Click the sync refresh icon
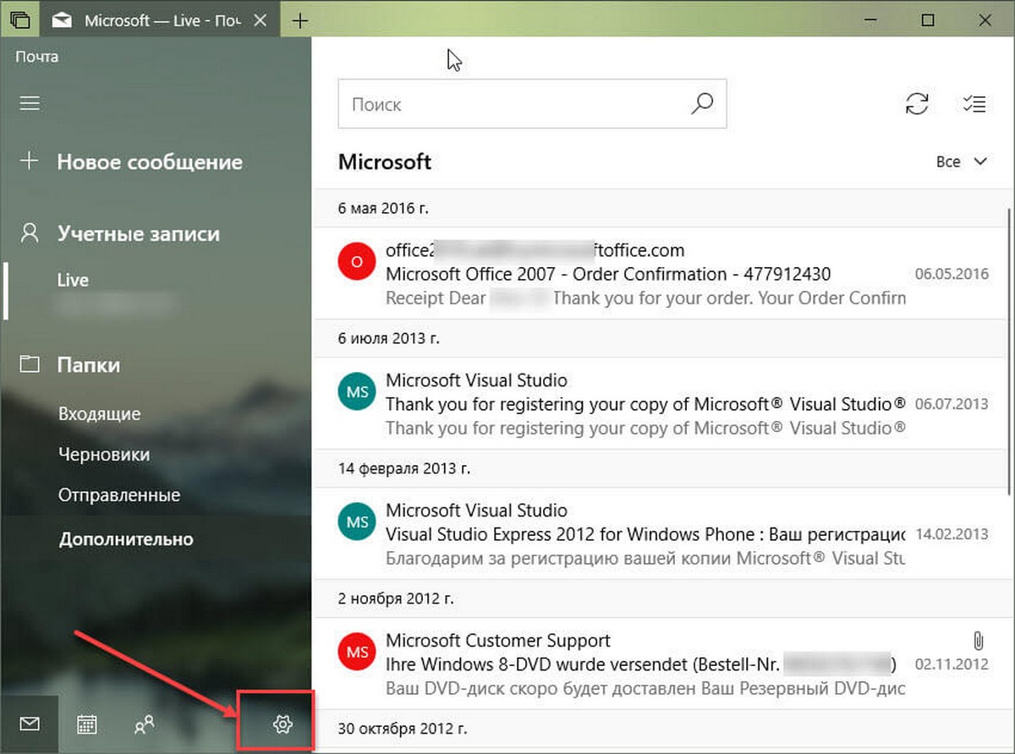The height and width of the screenshot is (754, 1015). pos(917,104)
